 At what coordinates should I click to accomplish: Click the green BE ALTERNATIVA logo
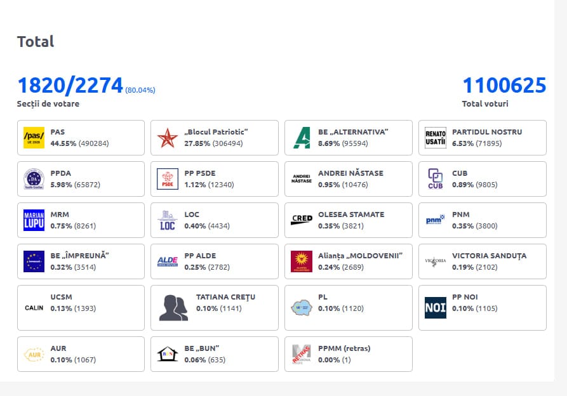302,138
